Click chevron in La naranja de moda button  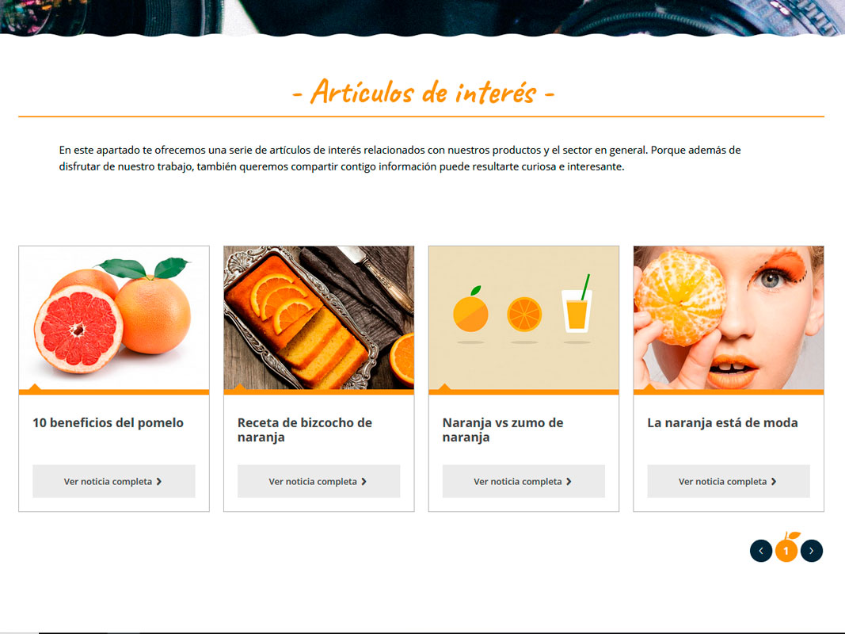(x=773, y=481)
